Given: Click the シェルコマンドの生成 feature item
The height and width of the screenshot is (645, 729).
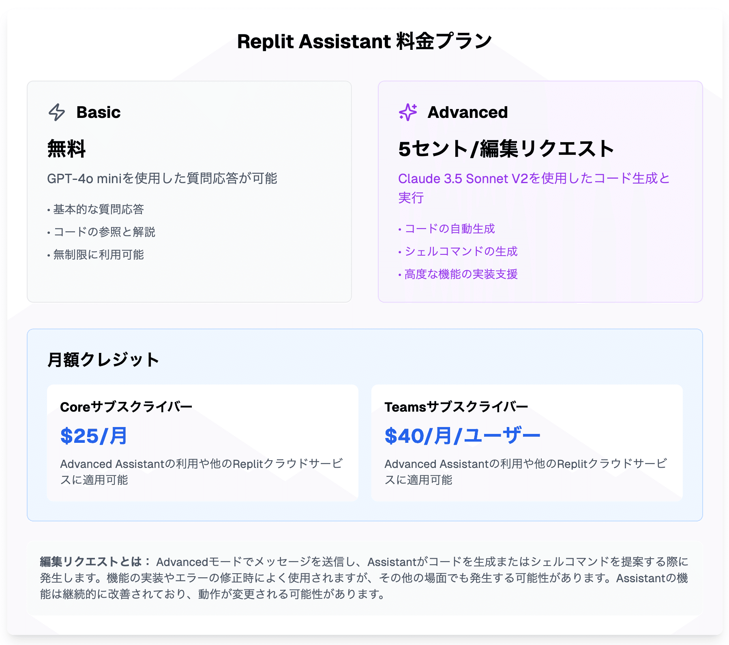Looking at the screenshot, I should 461,251.
